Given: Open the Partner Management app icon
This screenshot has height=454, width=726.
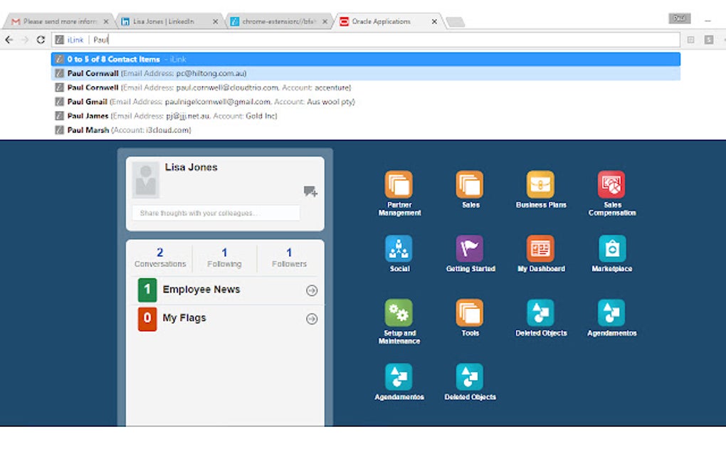Looking at the screenshot, I should click(399, 184).
